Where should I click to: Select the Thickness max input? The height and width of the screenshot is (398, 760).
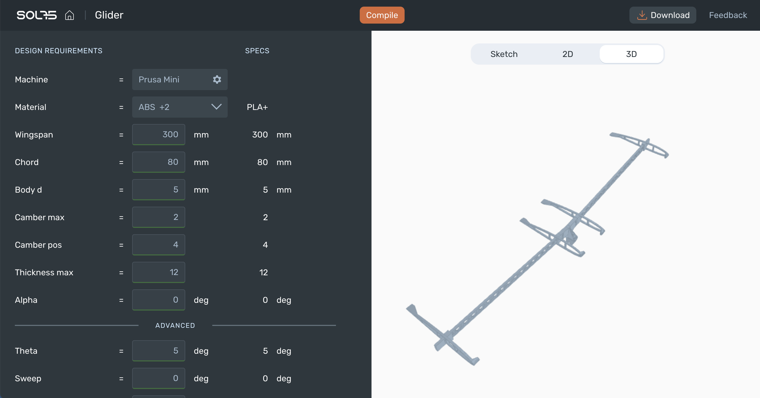point(158,272)
